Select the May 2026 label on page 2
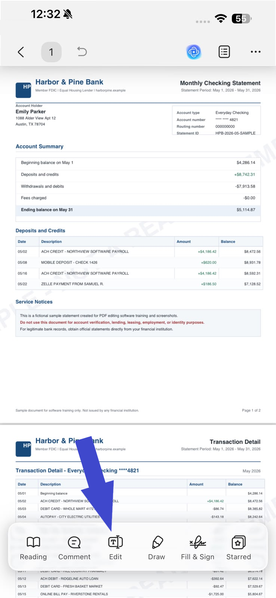 (x=252, y=471)
